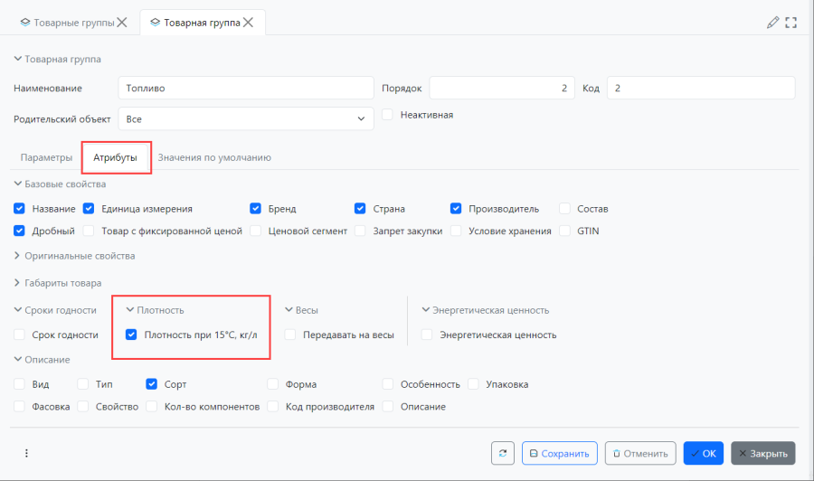Screen dimensions: 814x481
Task: Uncheck the Бренд checkbox
Action: pyautogui.click(x=255, y=209)
